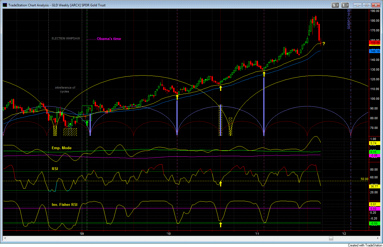
Task: Click the 60.00 RSI axis label
Action: pos(374,177)
